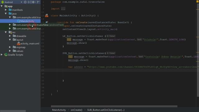This screenshot has height=112, width=199.
Task: Open activity_main.xml layout file
Action: pyautogui.click(x=30, y=44)
